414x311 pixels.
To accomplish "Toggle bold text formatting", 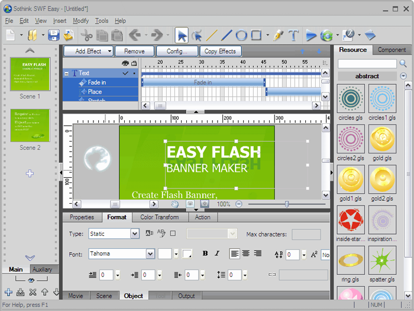I will (205, 254).
